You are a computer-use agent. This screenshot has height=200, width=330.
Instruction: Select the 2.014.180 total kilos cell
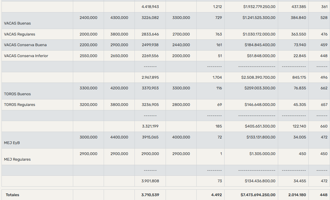click(x=293, y=195)
